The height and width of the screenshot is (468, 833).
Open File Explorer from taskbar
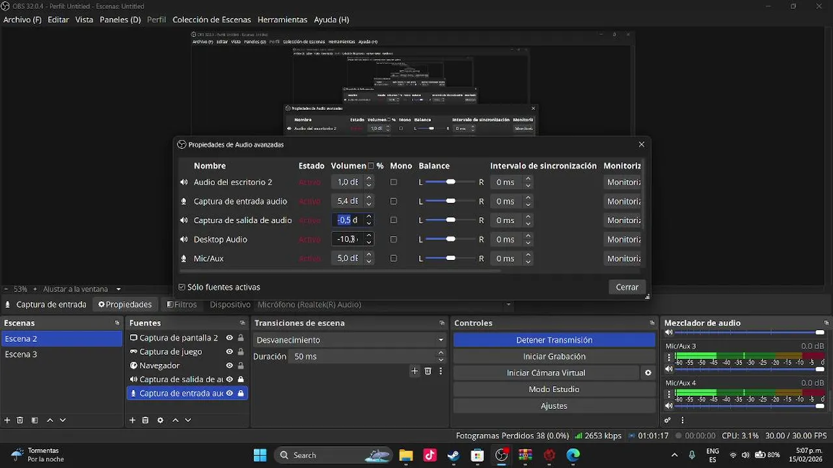(x=406, y=455)
